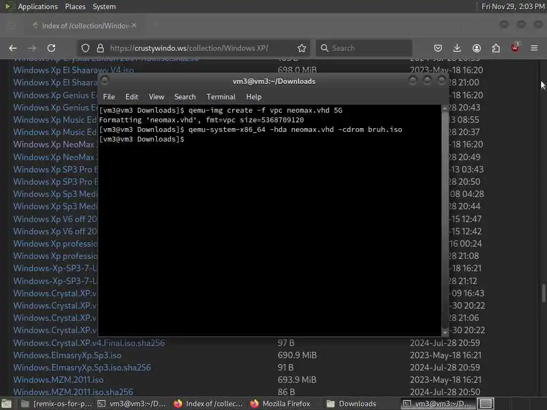The height and width of the screenshot is (410, 547).
Task: Go back in Firefox
Action: 13,48
